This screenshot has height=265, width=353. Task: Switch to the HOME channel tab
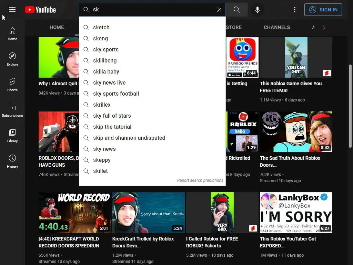(x=57, y=27)
